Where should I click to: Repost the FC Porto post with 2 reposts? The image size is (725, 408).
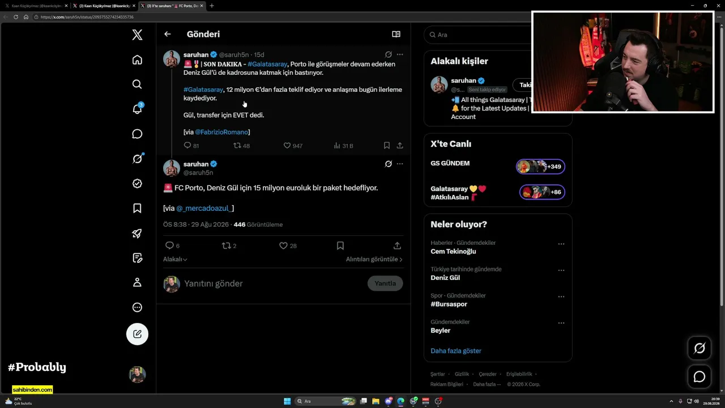(x=229, y=245)
